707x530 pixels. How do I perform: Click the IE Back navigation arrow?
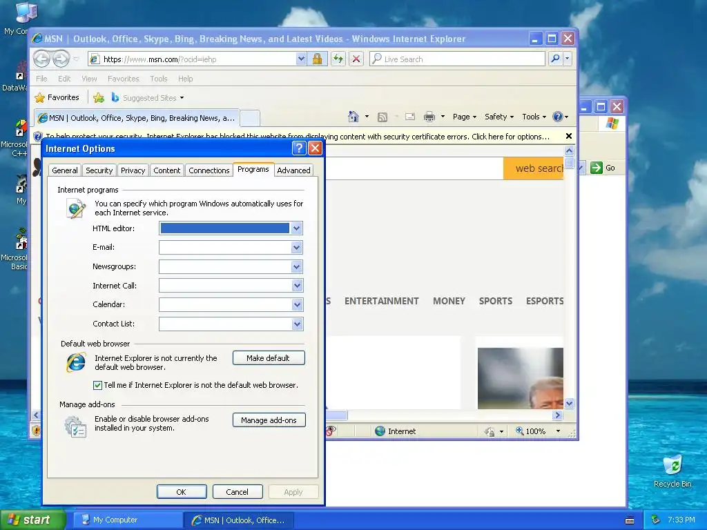pos(42,59)
